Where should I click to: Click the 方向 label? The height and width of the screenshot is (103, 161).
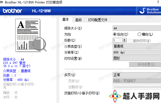coord(68,34)
